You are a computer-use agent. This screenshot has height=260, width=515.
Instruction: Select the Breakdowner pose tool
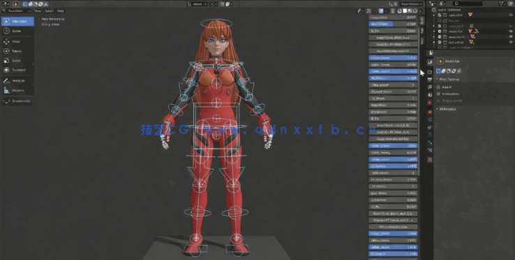click(17, 101)
